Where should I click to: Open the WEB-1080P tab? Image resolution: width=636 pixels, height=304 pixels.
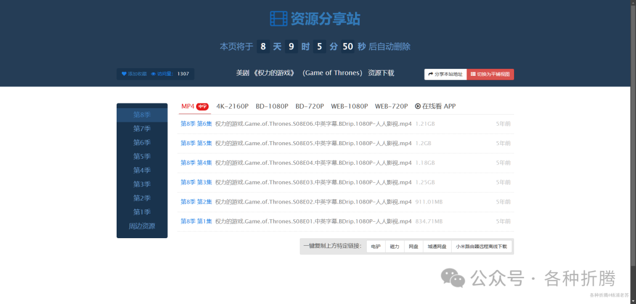[x=349, y=106]
